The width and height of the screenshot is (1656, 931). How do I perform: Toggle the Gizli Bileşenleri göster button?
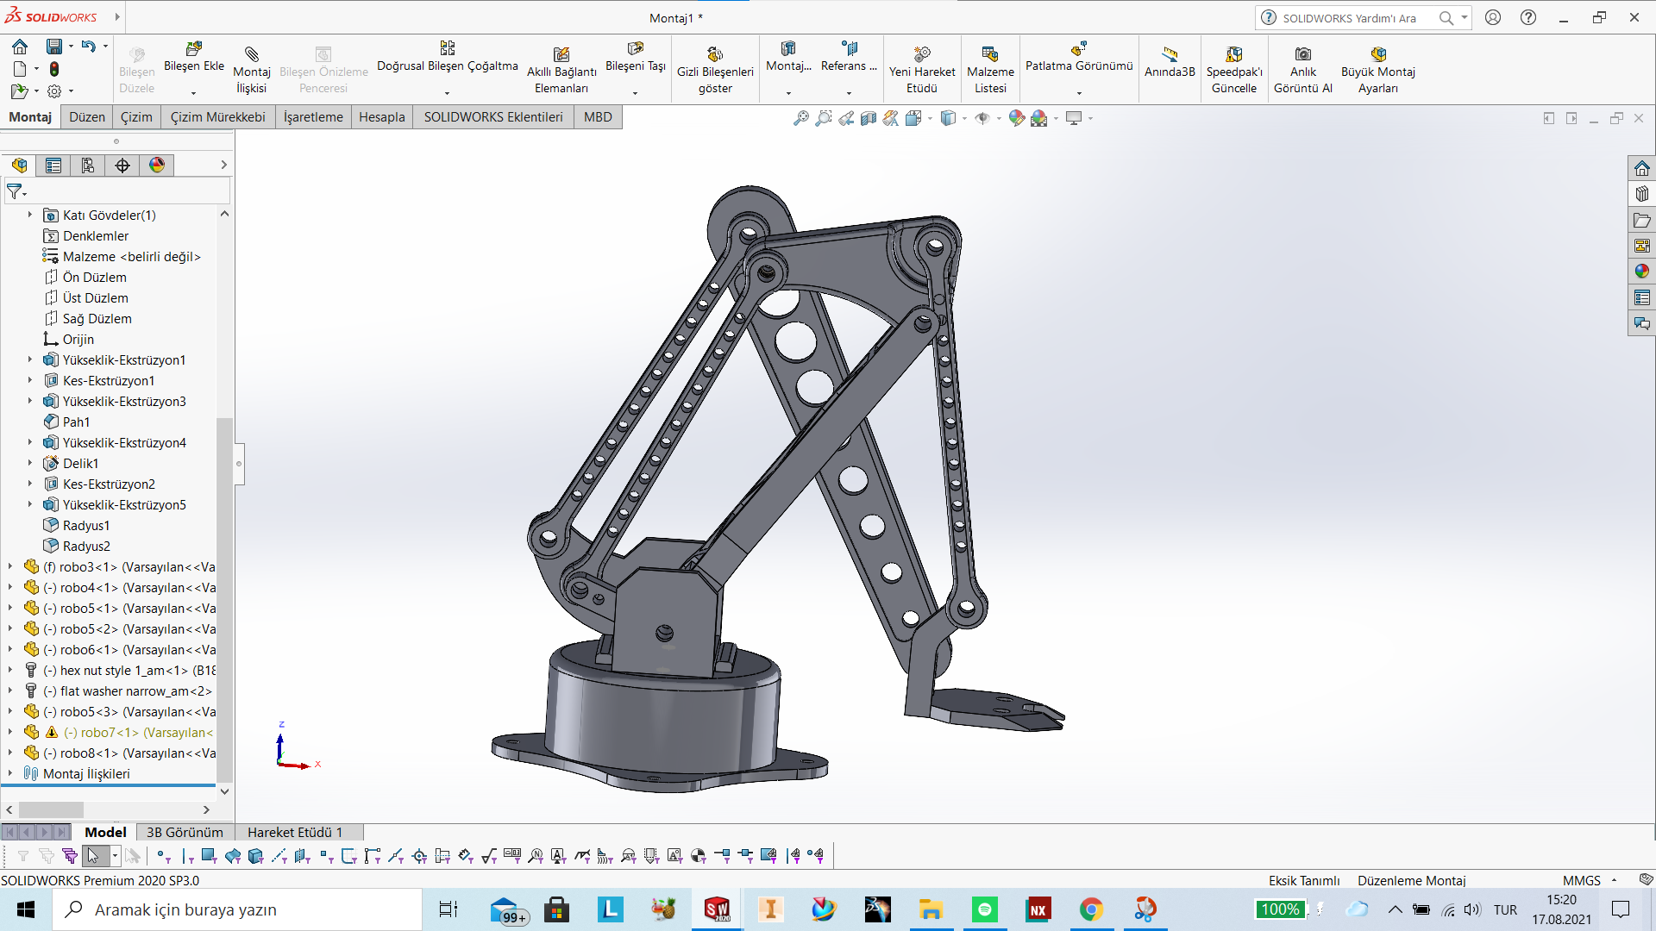coord(715,55)
